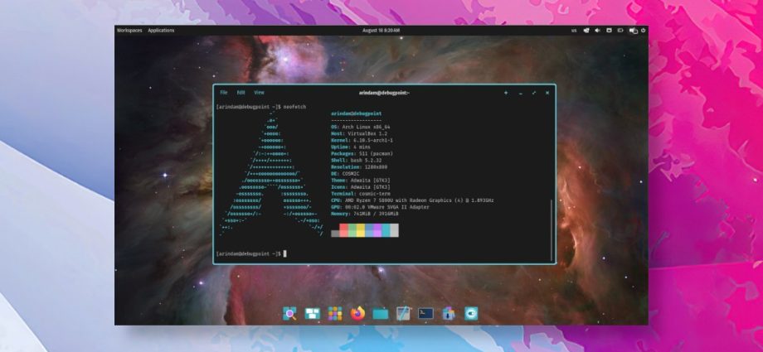The width and height of the screenshot is (763, 352).
Task: Click the Icons: Adwaita line
Action: pos(361,186)
